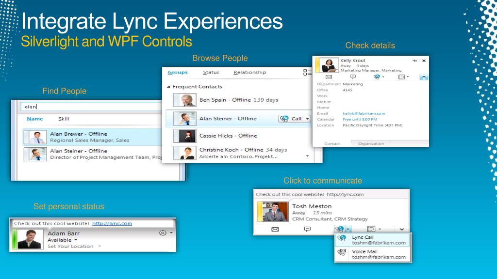Search by Skill in Find People
497x279 pixels.
(x=64, y=119)
